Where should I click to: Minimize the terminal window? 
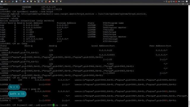(x=179, y=4)
